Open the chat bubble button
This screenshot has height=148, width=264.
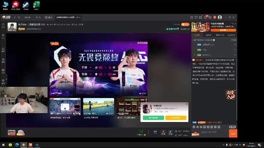point(49,17)
